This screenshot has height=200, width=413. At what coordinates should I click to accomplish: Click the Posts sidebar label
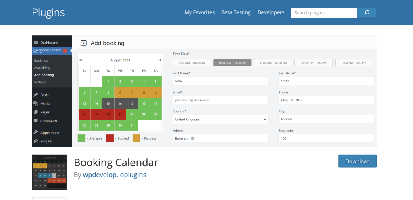coord(44,95)
